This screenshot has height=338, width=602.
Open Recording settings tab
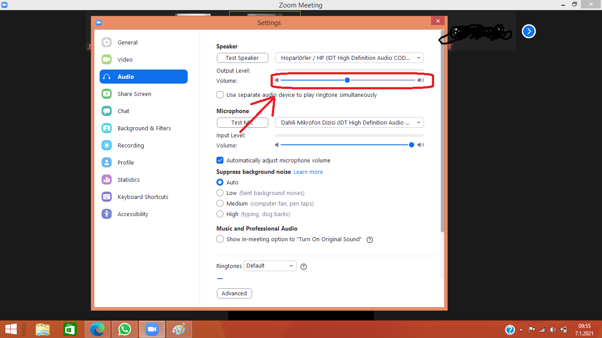pyautogui.click(x=144, y=145)
